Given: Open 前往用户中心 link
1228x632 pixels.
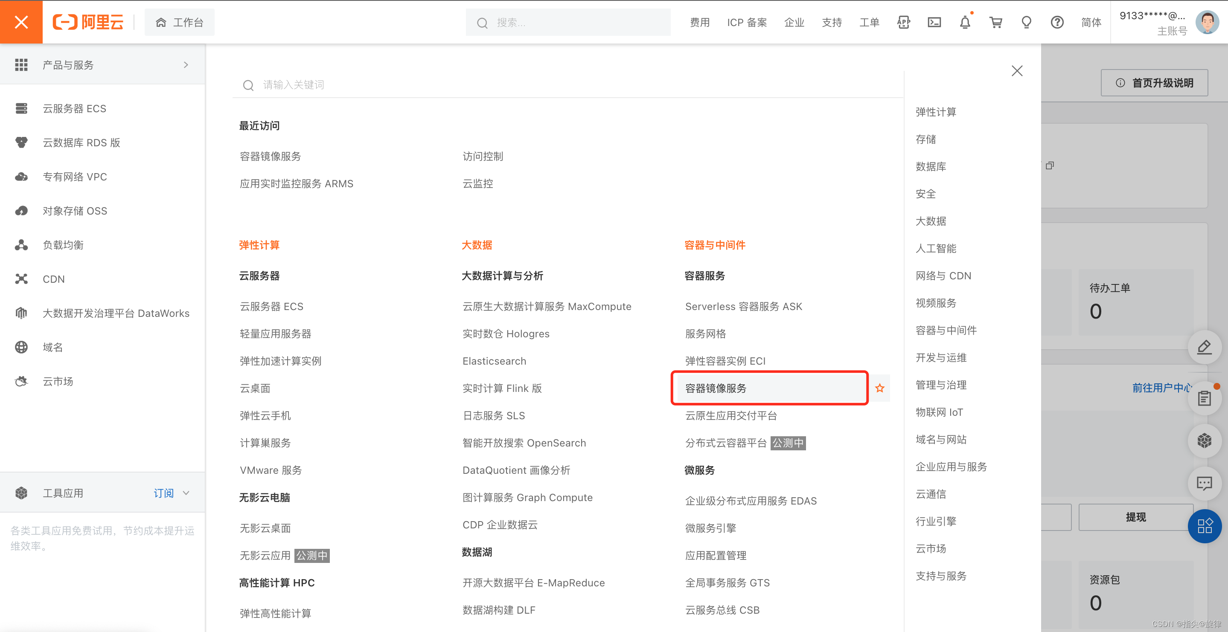Looking at the screenshot, I should pos(1162,388).
